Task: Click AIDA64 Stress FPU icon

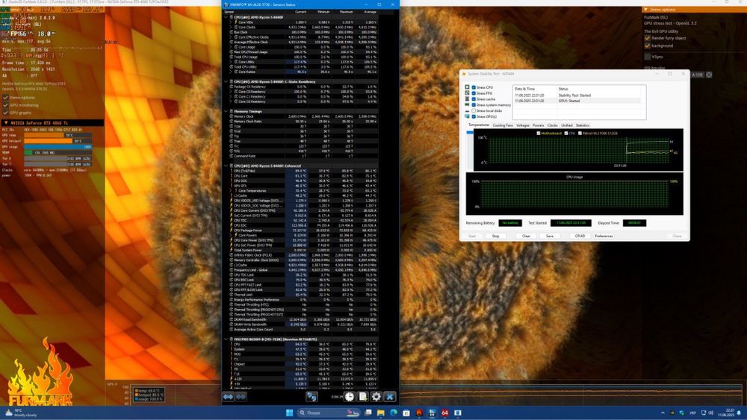Action: pos(467,93)
